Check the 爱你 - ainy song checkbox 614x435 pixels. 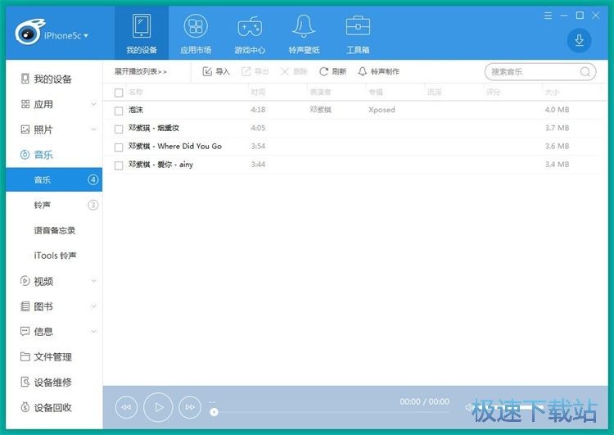[119, 165]
